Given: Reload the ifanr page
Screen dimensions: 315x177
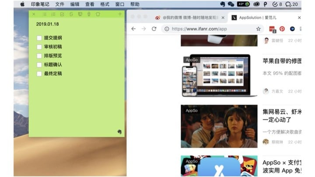Looking at the screenshot, I should pyautogui.click(x=154, y=29).
